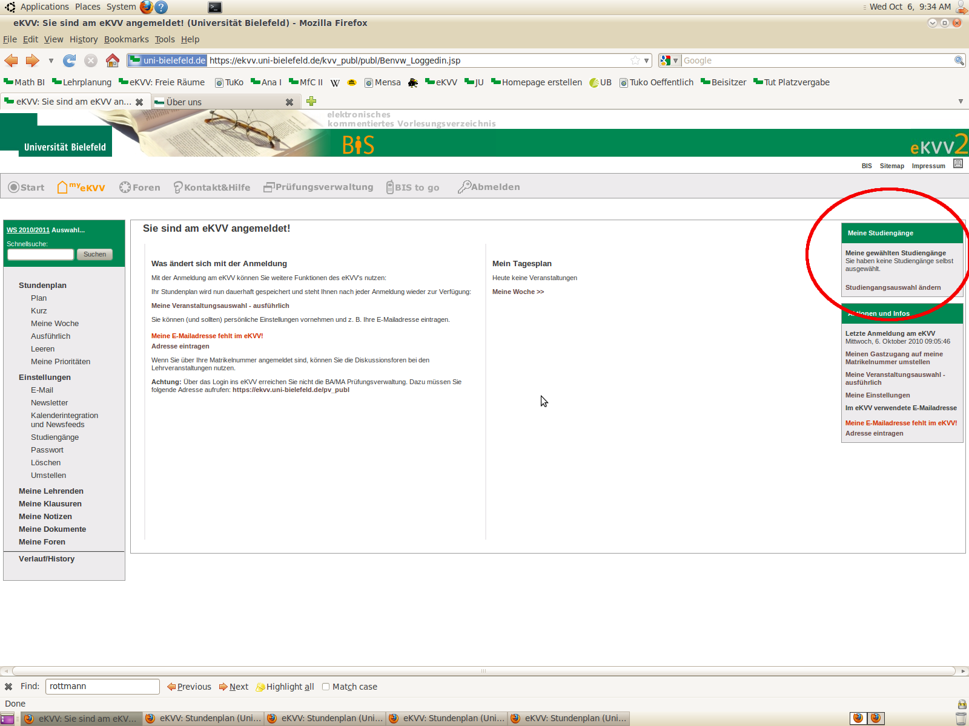Open the URL bar history dropdown
The height and width of the screenshot is (726, 969).
coord(647,60)
